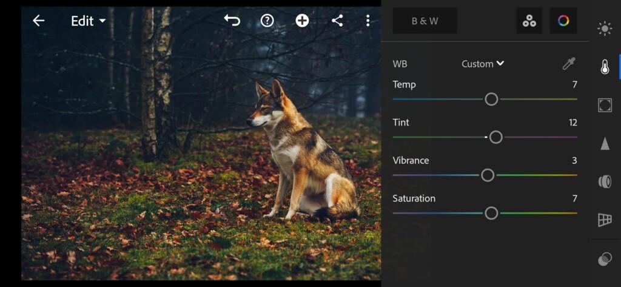Open the Optics lens panel
Viewport: 621px width, 287px height.
(605, 181)
